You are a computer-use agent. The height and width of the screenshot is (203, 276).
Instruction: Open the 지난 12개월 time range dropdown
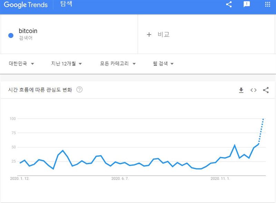tap(67, 63)
